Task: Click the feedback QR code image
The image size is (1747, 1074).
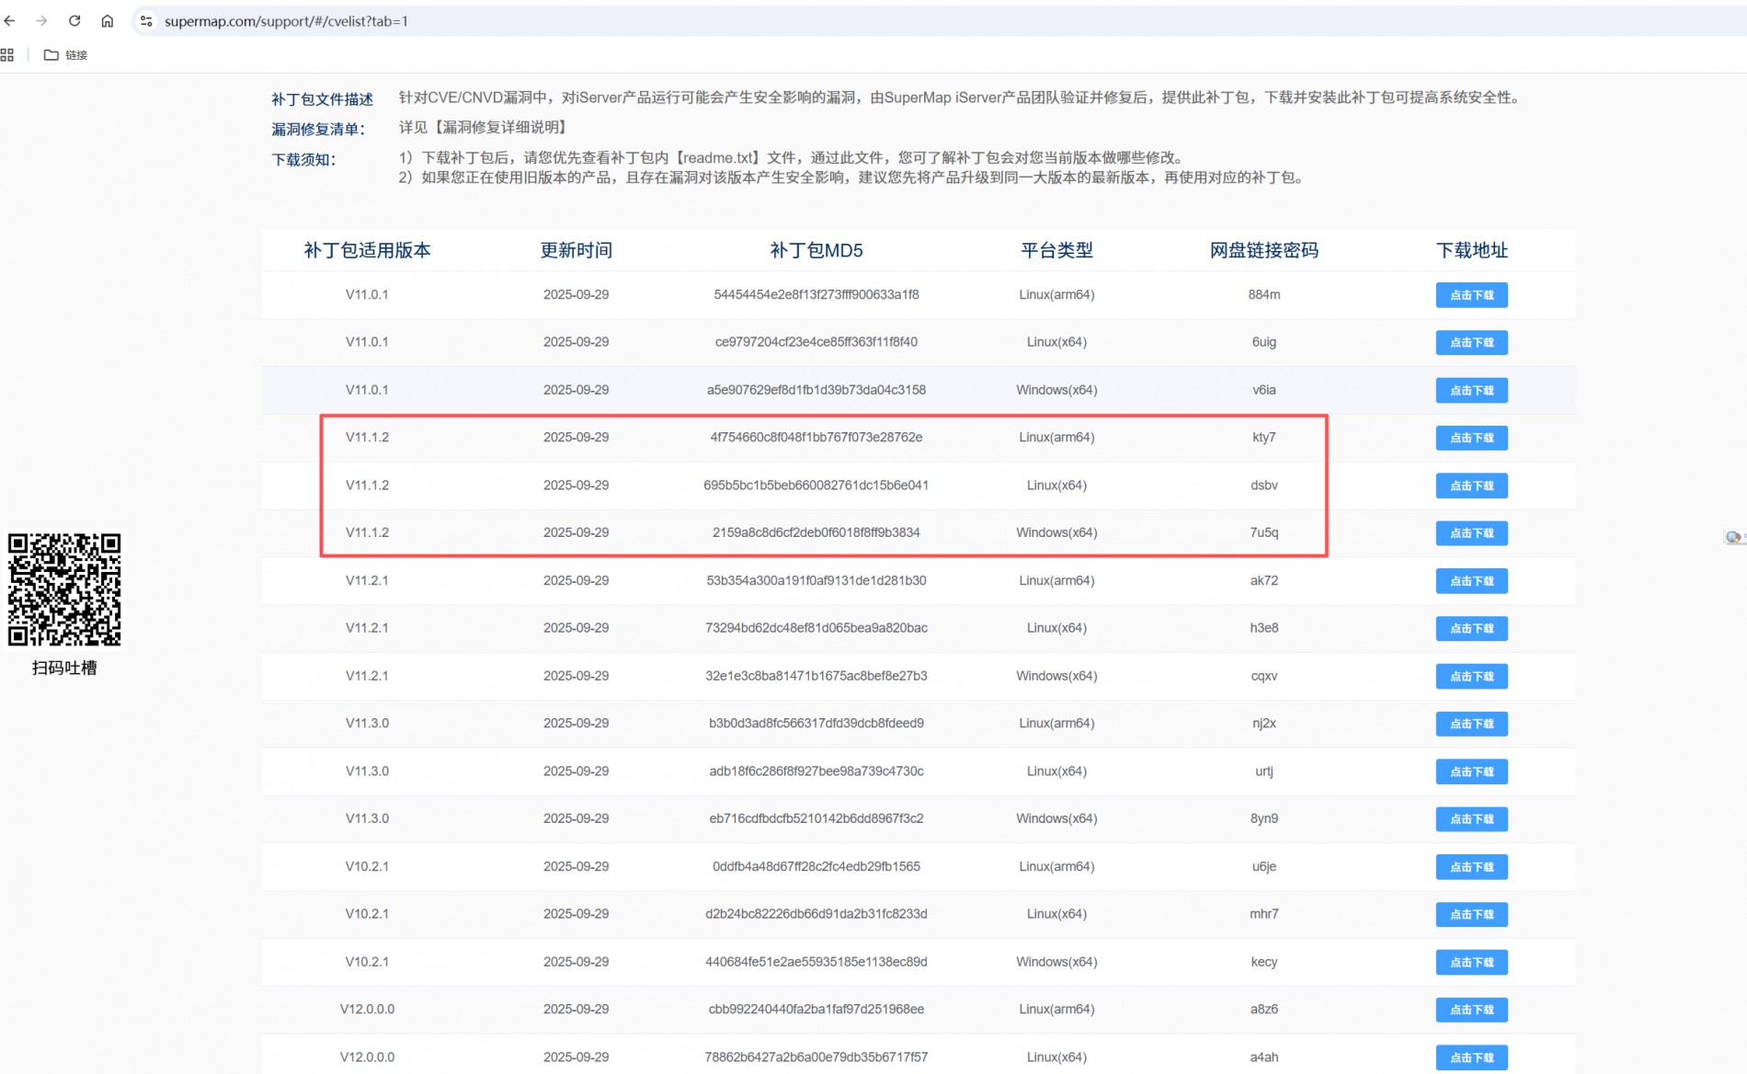Action: (64, 589)
